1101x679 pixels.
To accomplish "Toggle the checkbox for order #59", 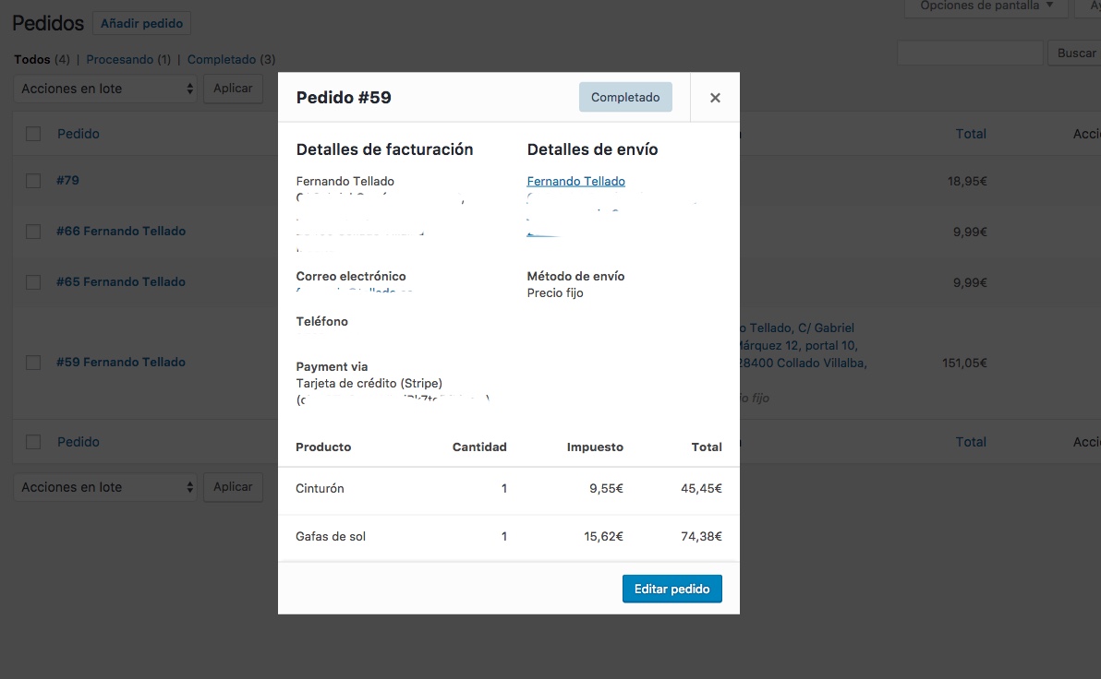I will 33,362.
